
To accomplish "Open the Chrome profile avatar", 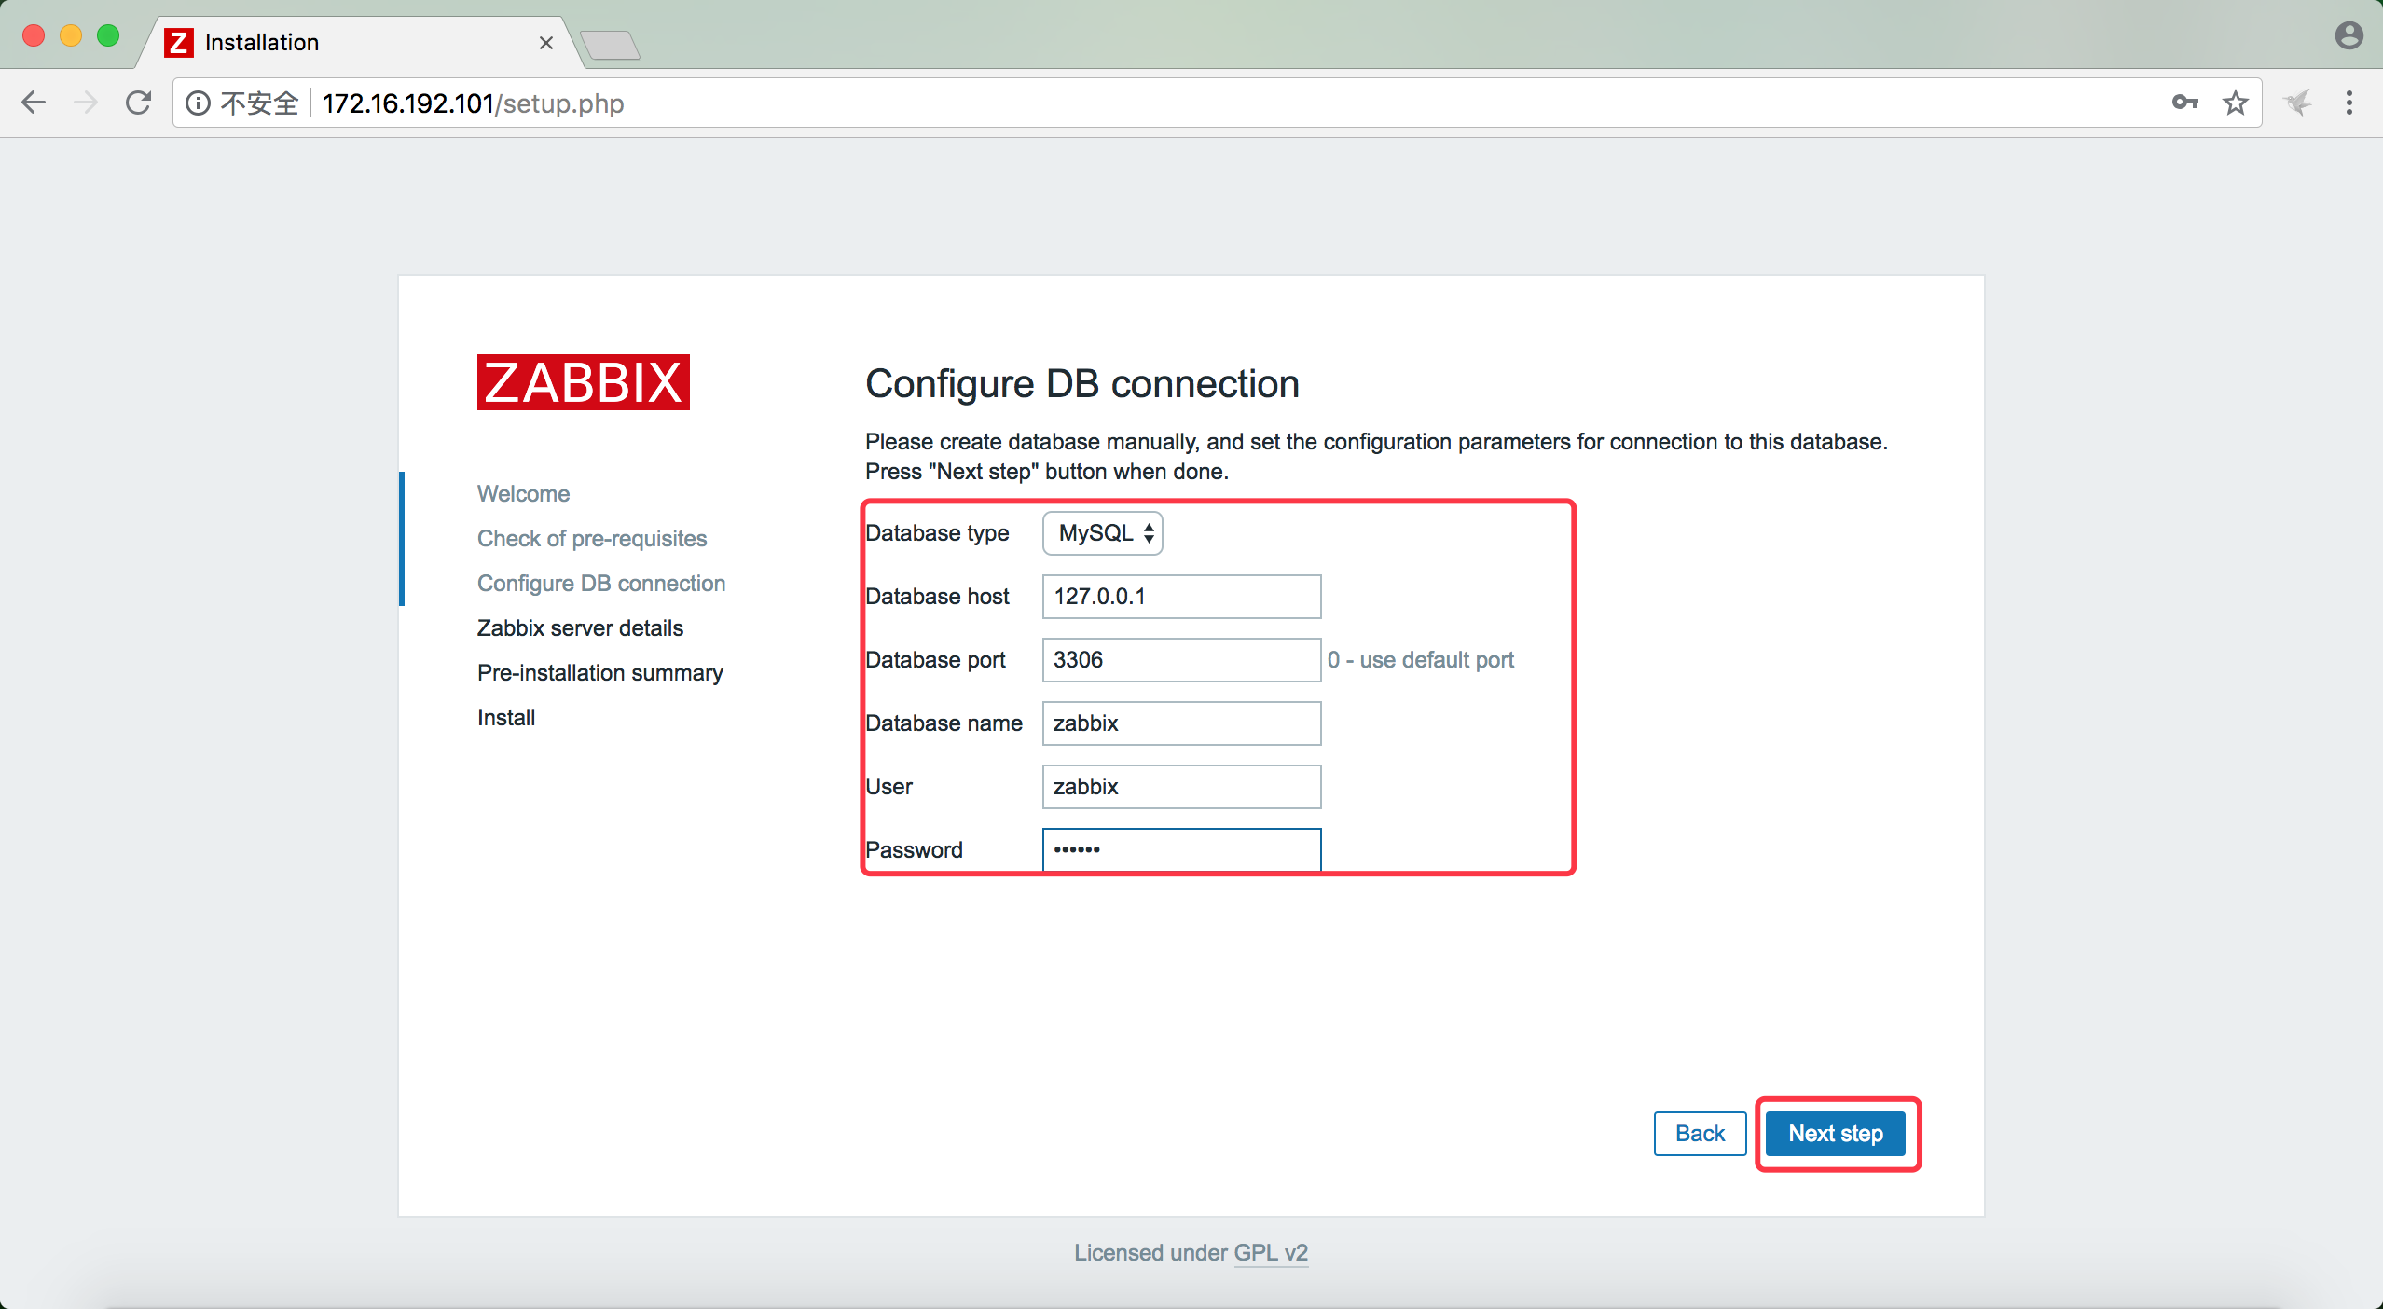I will (x=2349, y=35).
